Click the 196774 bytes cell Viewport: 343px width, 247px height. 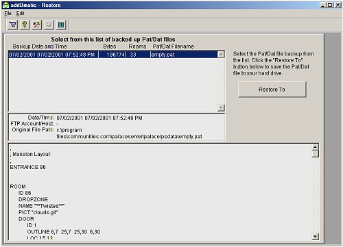(x=116, y=55)
